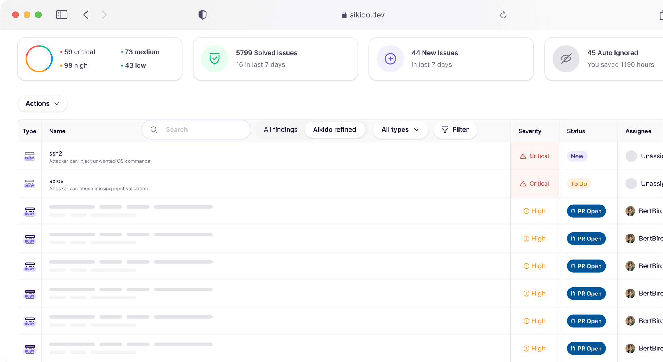Click Critical severity label for ssh2
The image size is (663, 362).
(539, 156)
